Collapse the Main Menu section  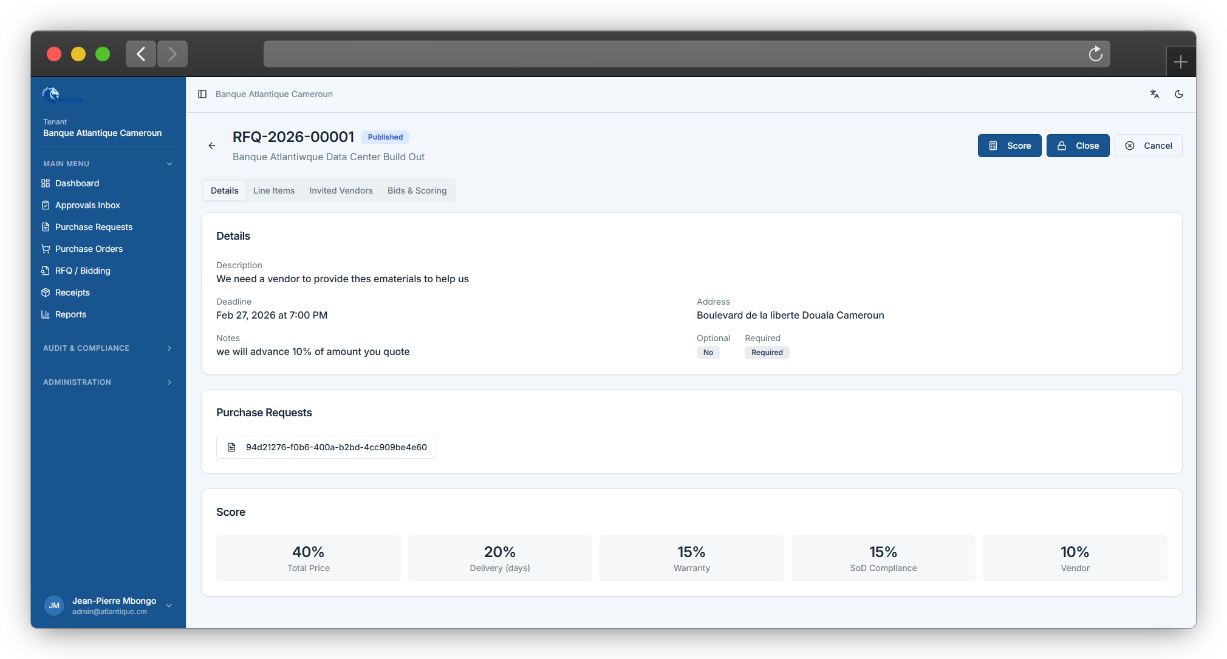coord(169,163)
